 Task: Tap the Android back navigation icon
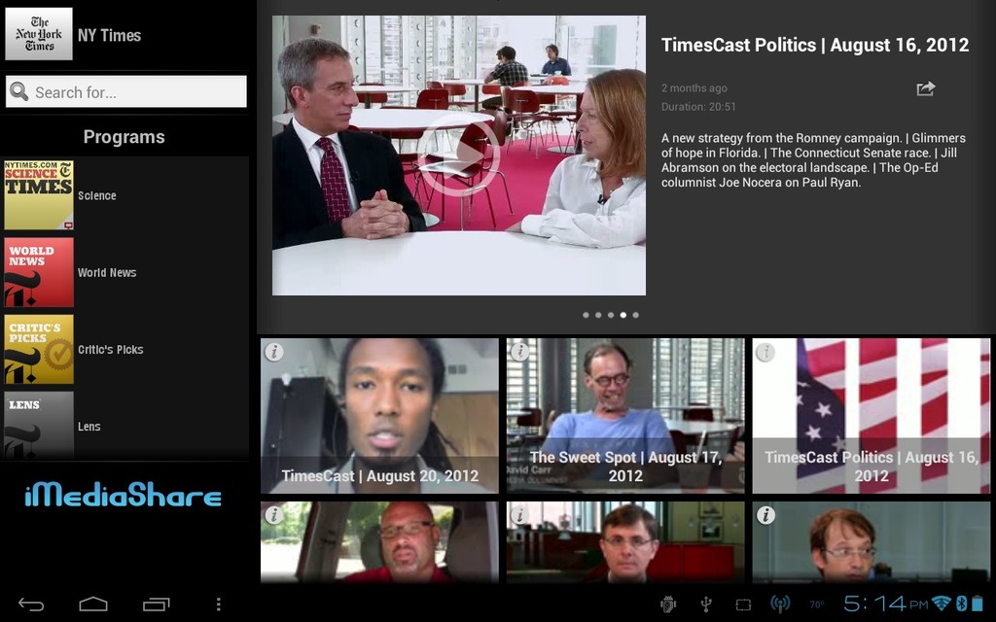[x=30, y=605]
